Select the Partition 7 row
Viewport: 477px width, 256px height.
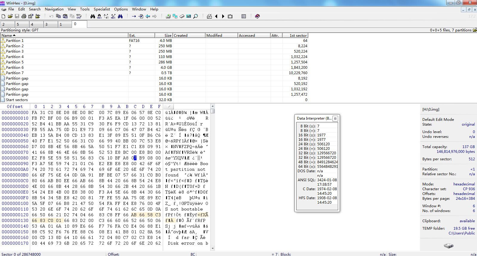(x=154, y=73)
